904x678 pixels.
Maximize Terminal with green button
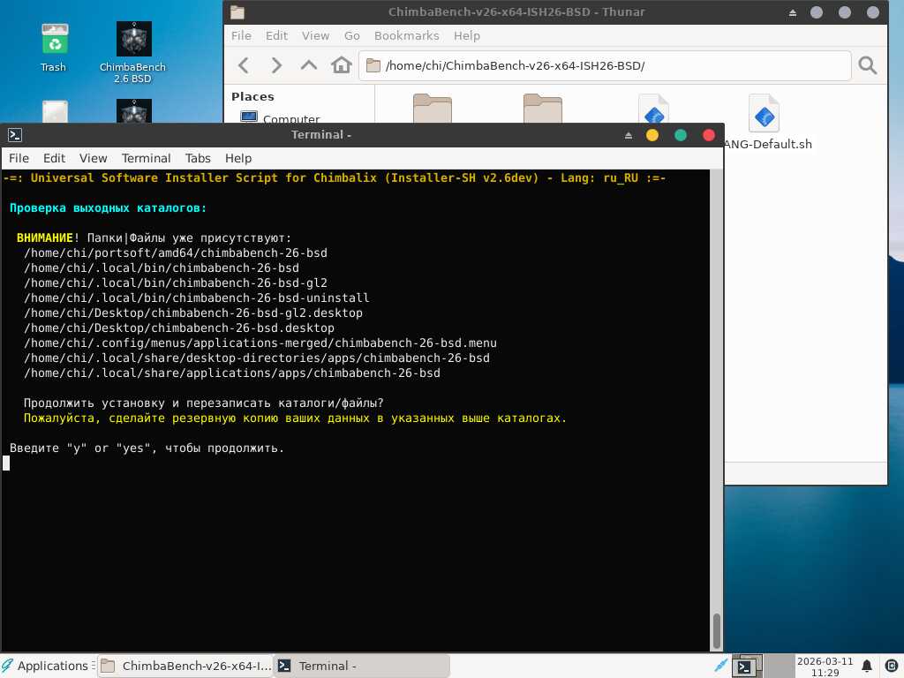[681, 135]
